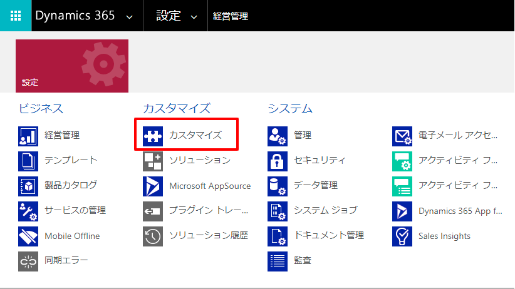Click the セキュリティ padlock icon
Viewport: 515px width, 289px height.
pyautogui.click(x=277, y=161)
